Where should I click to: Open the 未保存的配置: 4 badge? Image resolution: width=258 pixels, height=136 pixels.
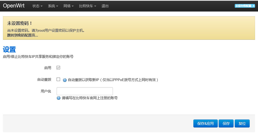(x=245, y=6)
